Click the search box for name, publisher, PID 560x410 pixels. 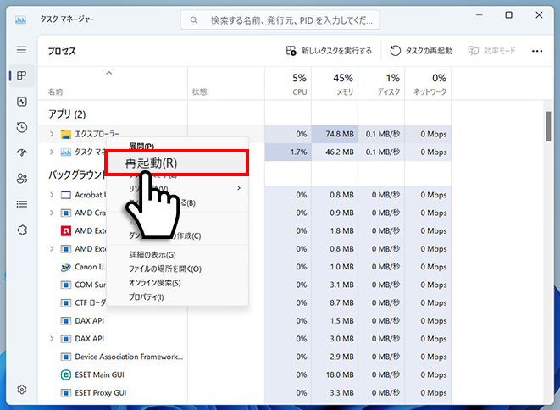point(280,20)
